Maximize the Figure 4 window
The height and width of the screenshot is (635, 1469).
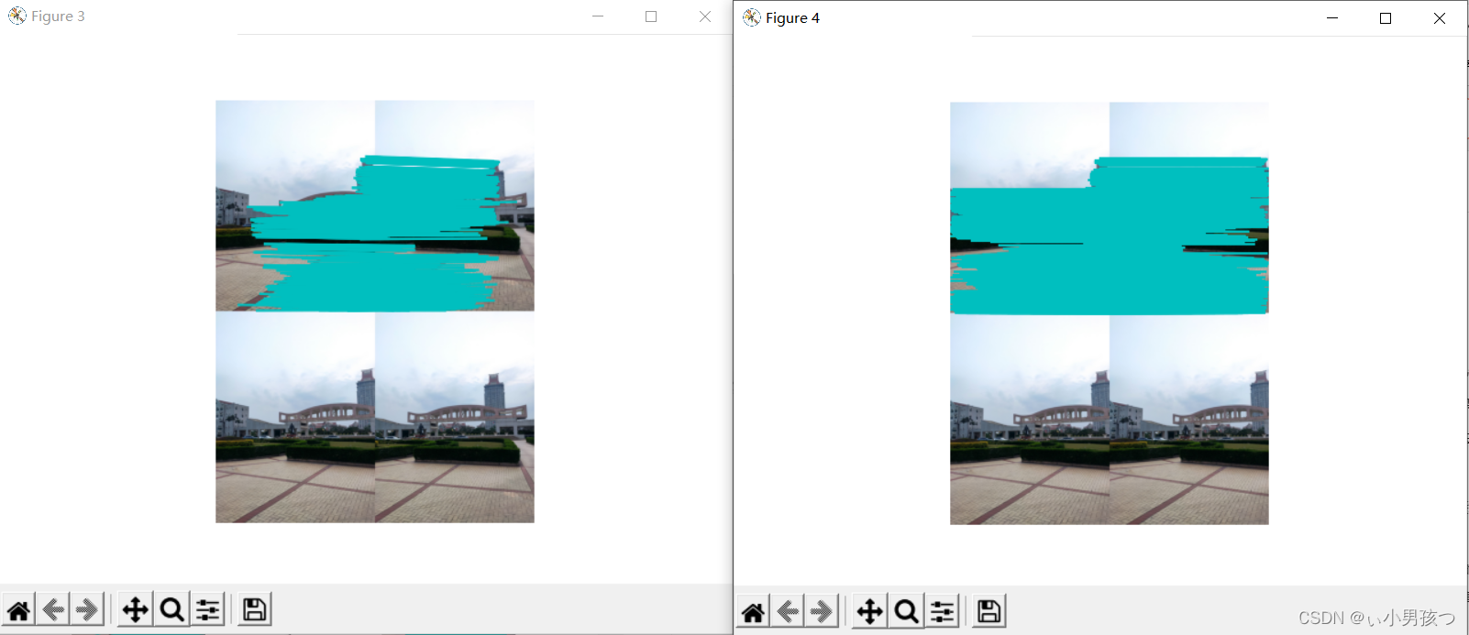click(1386, 18)
